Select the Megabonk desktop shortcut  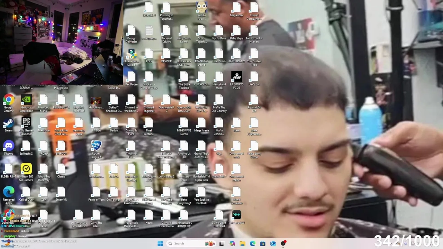pyautogui.click(x=236, y=10)
